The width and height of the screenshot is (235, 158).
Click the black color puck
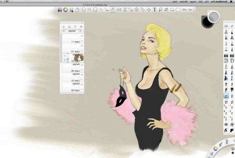pos(207,22)
